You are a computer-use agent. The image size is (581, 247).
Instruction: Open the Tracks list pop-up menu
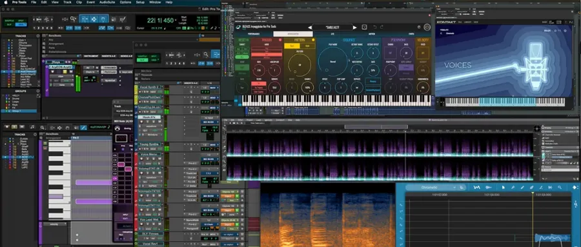(x=38, y=36)
